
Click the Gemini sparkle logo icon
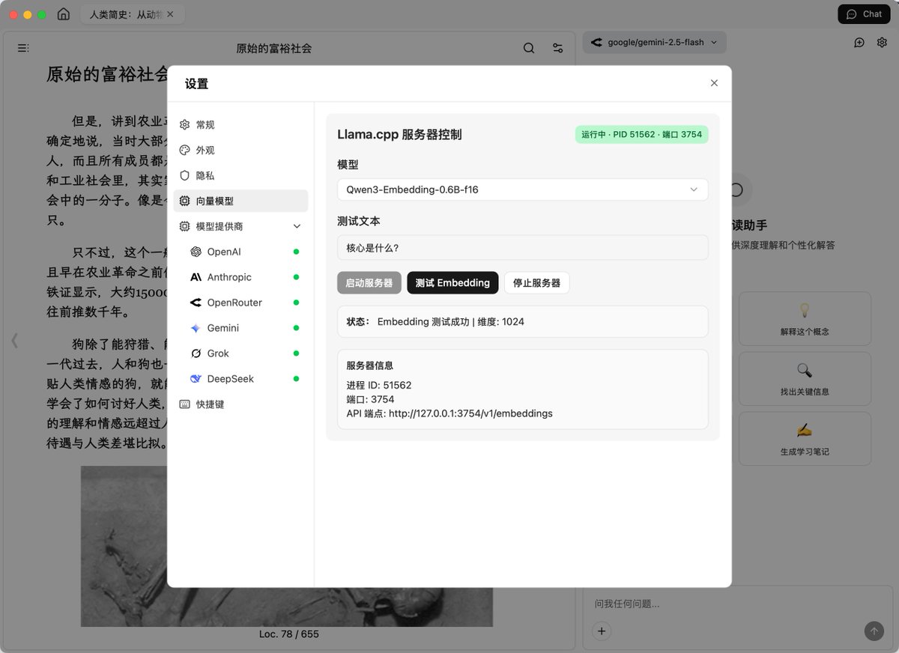tap(196, 328)
